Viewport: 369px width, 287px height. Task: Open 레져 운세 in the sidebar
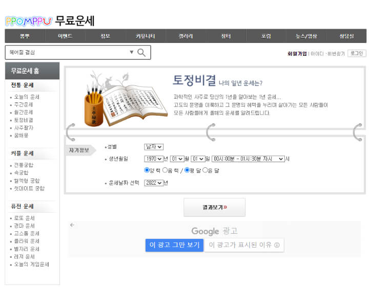24,256
